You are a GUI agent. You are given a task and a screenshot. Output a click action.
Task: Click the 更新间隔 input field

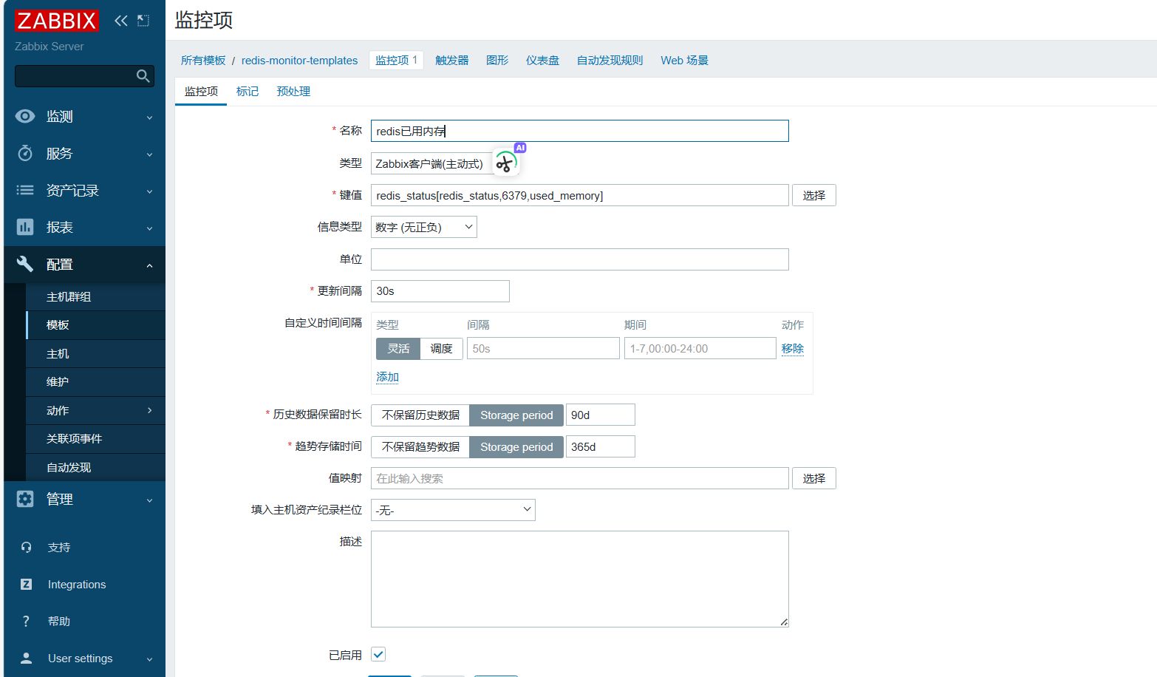(440, 291)
